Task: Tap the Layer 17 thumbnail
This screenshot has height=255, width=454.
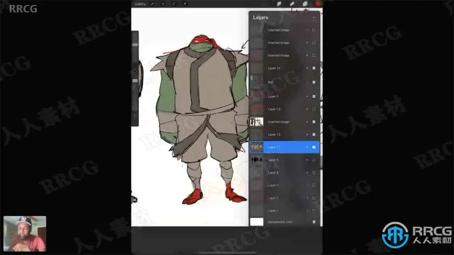Action: point(257,147)
